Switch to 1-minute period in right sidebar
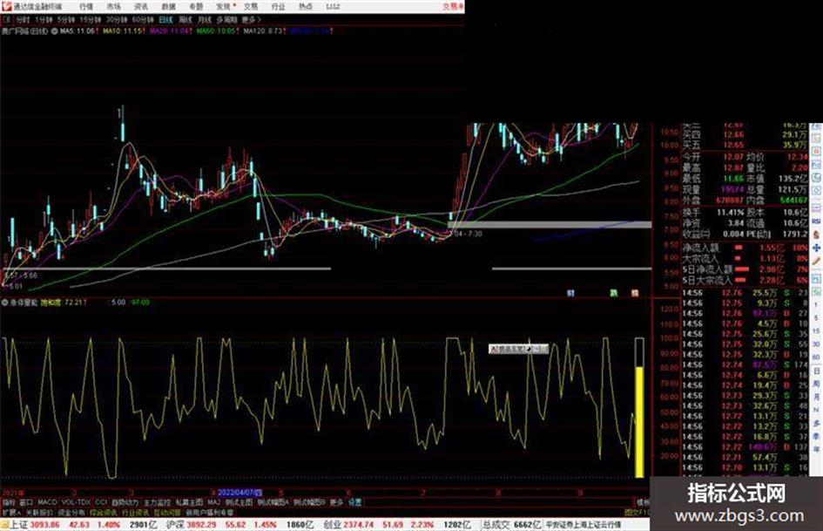The height and width of the screenshot is (531, 823). (x=816, y=305)
